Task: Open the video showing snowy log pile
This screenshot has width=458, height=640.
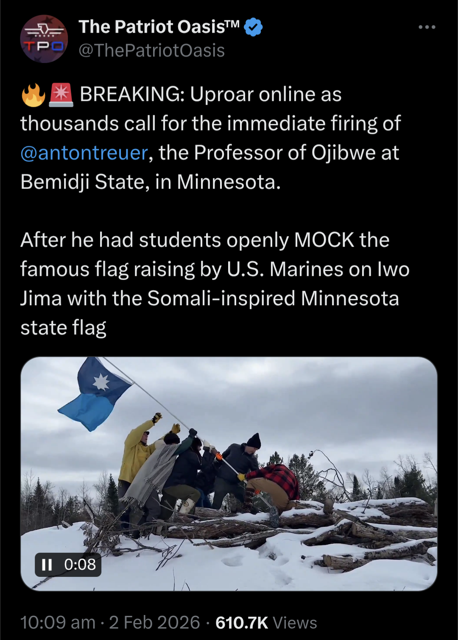Action: tap(229, 474)
